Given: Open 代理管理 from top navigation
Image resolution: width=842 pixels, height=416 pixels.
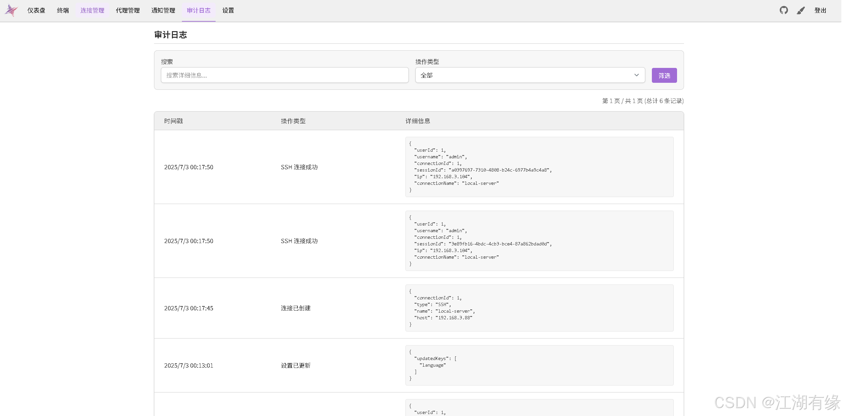Looking at the screenshot, I should 128,11.
